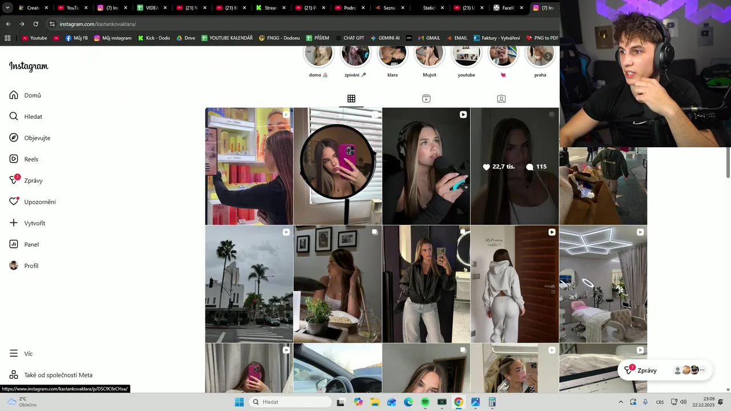Open the Youtube bookmark
The height and width of the screenshot is (411, 731).
pos(34,38)
